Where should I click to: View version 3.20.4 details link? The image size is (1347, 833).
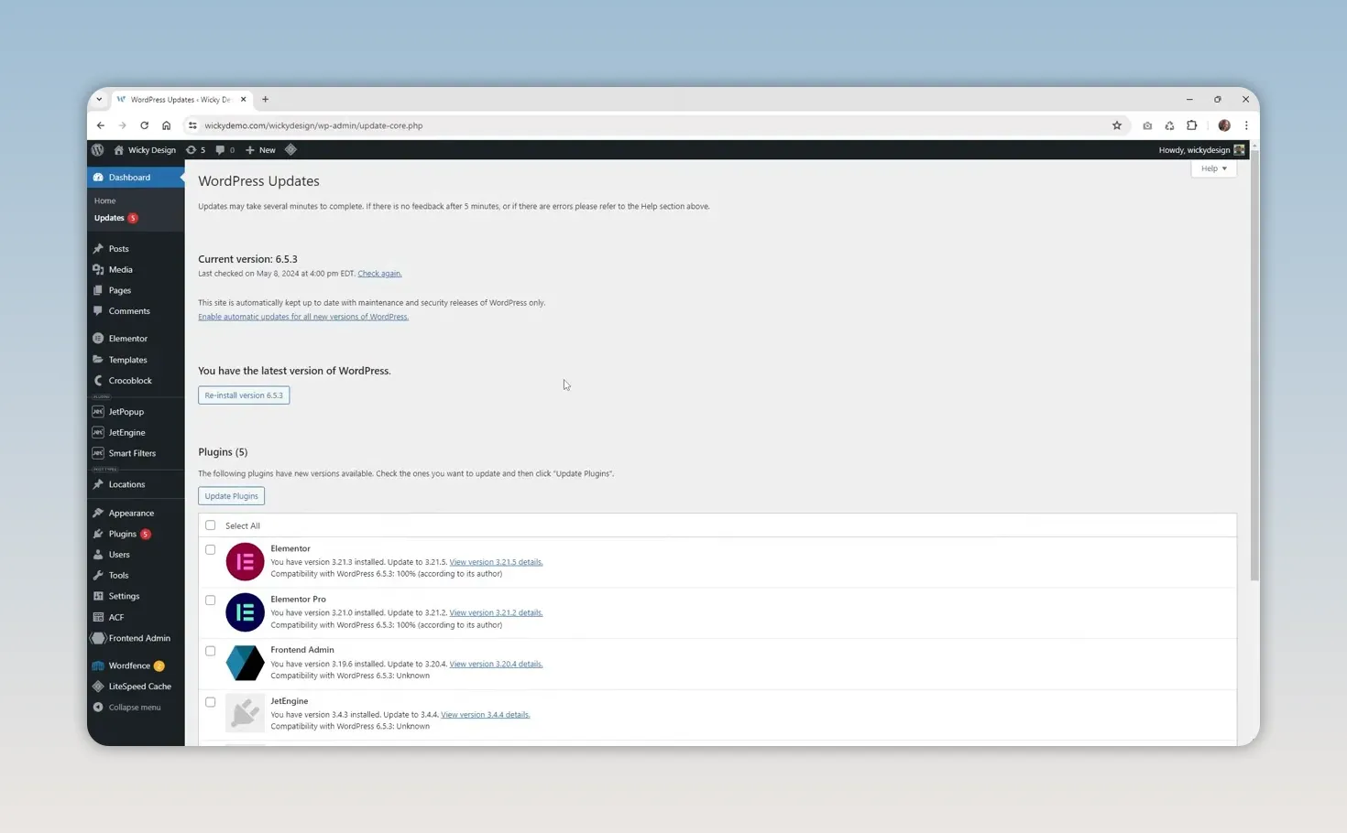coord(496,664)
